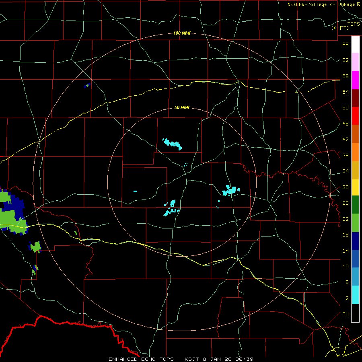Viewport: 362px width, 362px height.
Task: Click the "KSJT" station ID in caption
Action: tap(192, 359)
